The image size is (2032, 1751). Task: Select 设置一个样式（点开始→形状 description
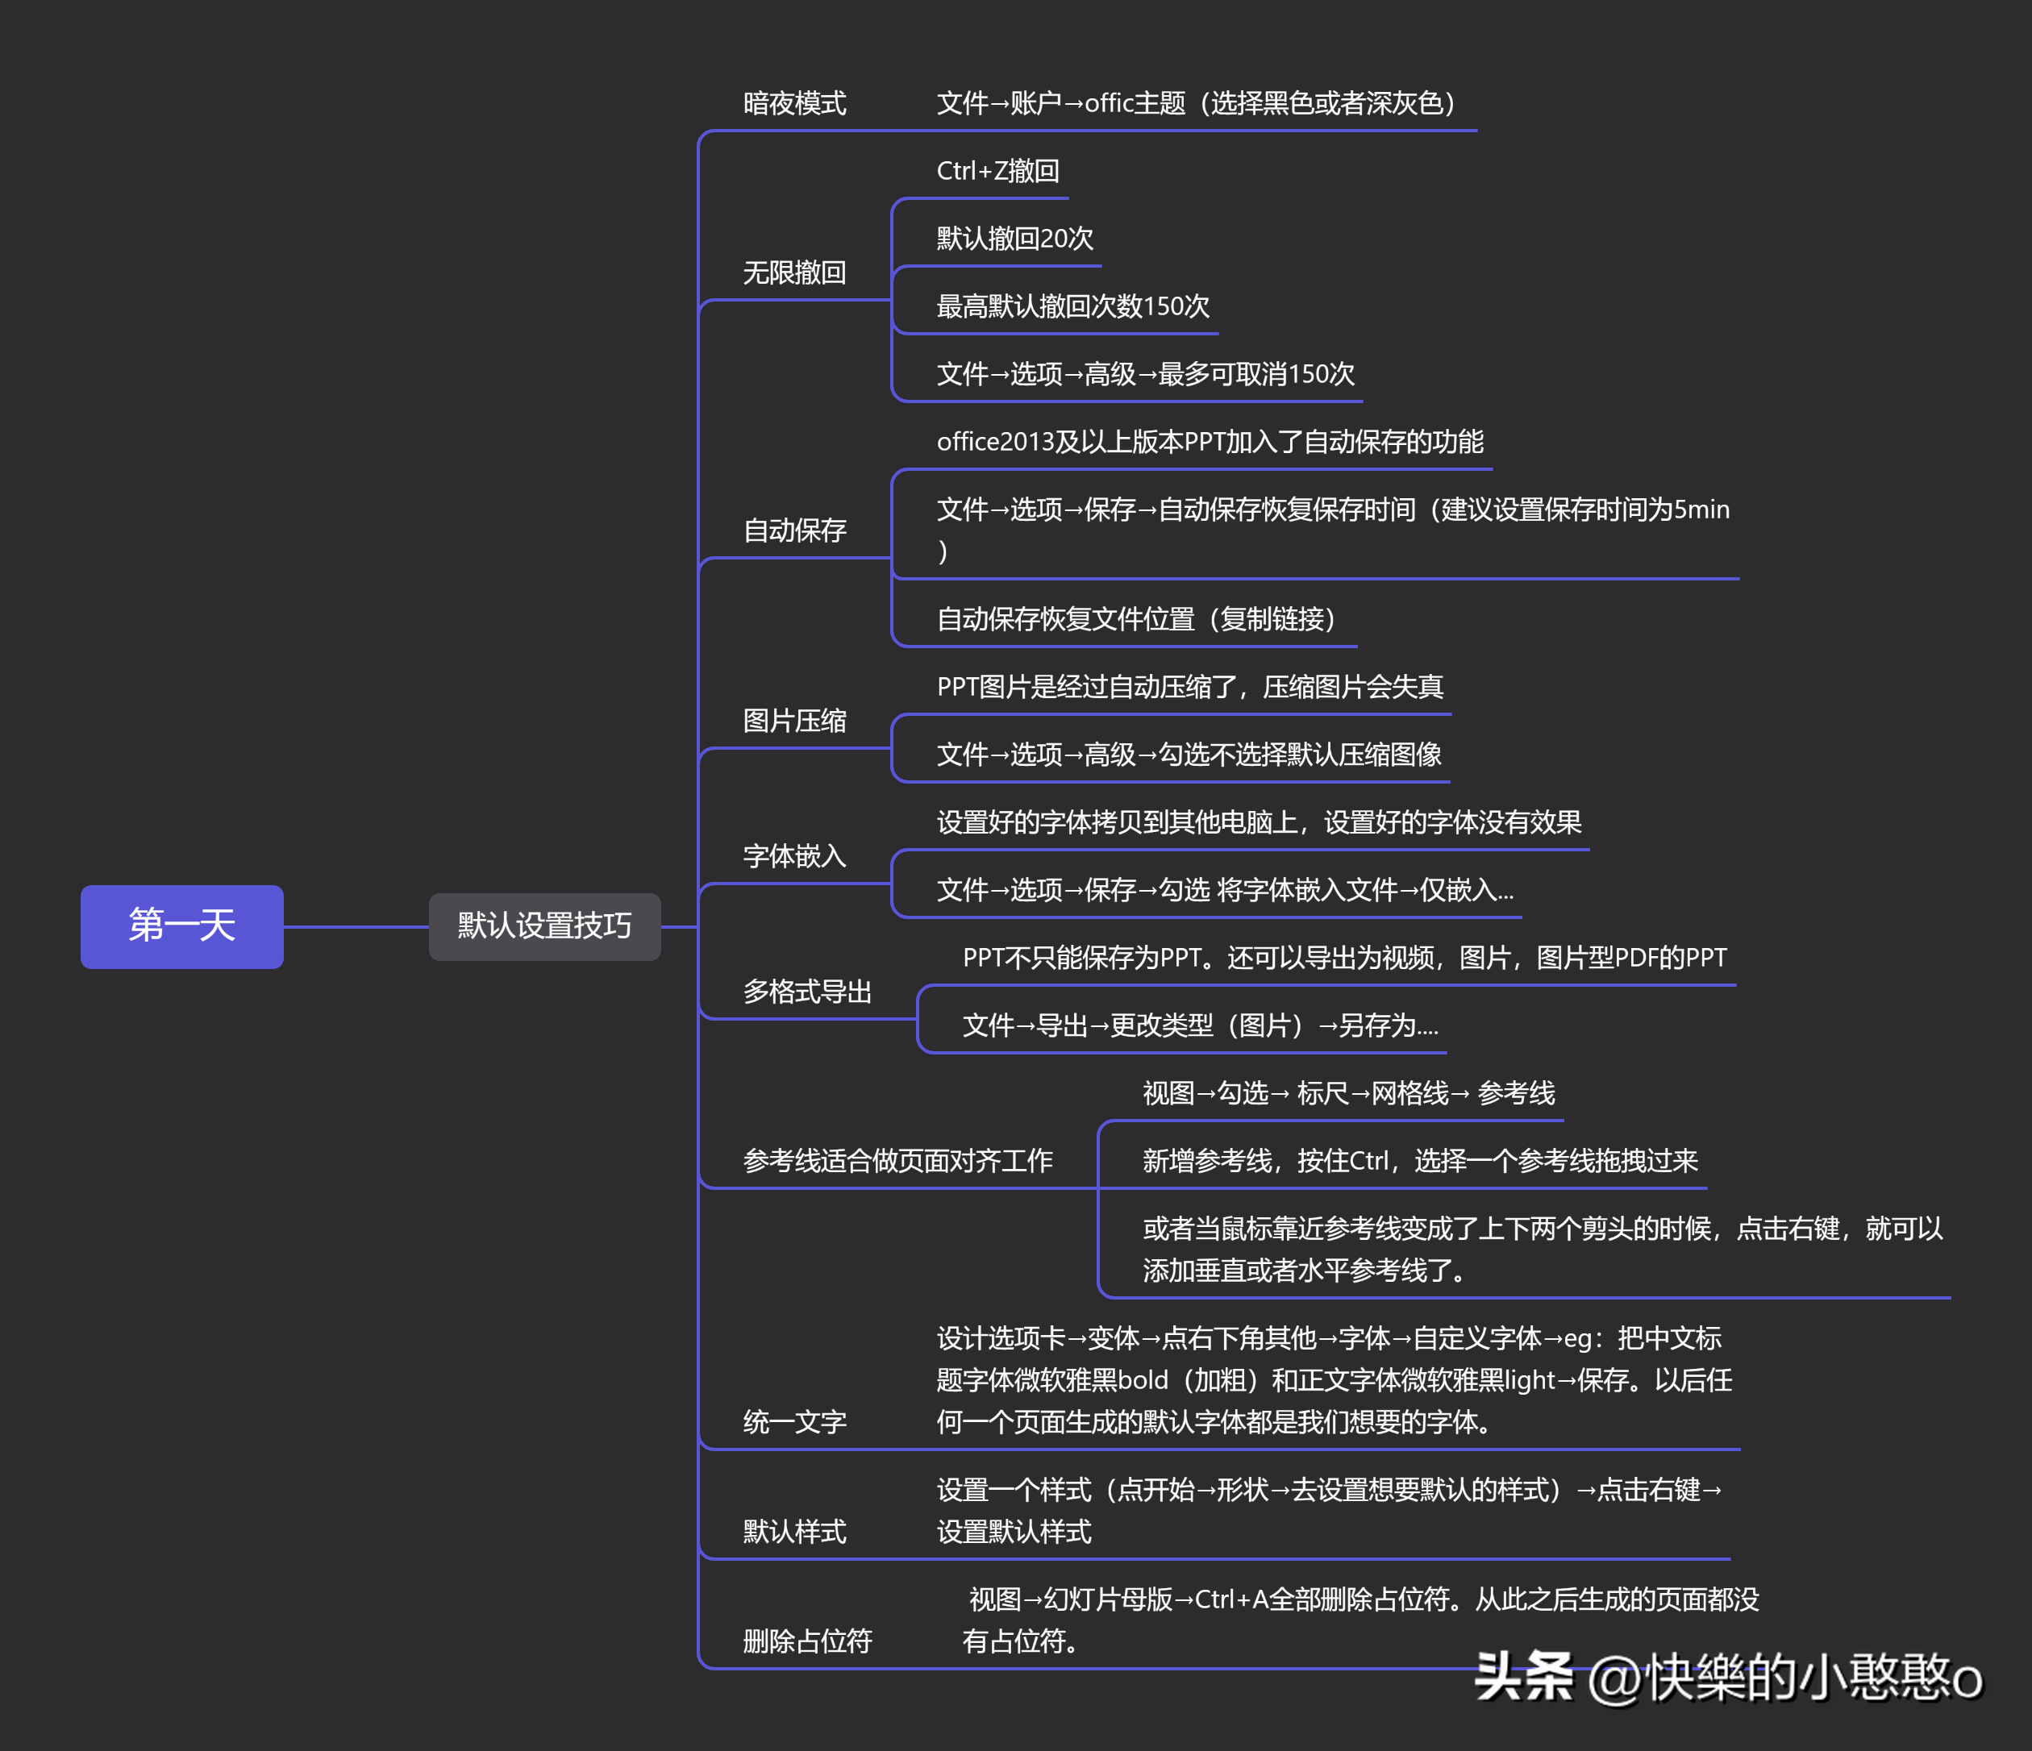pos(1330,1511)
